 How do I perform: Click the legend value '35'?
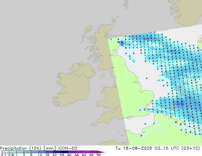click(x=76, y=155)
